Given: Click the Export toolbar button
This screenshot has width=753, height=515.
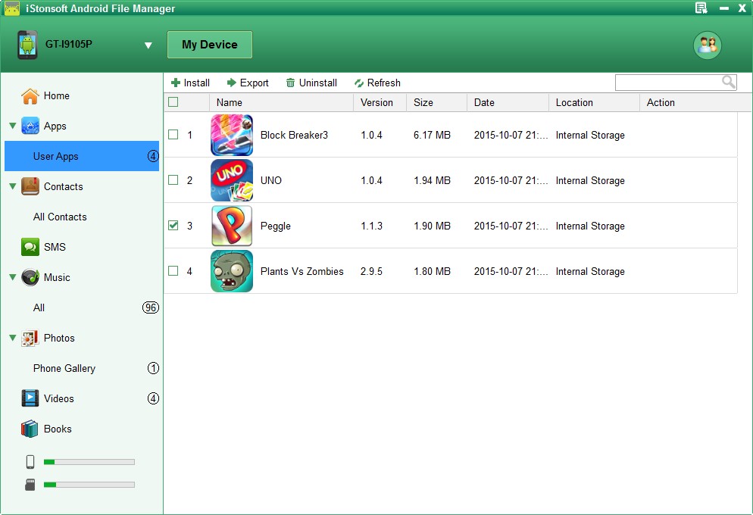Looking at the screenshot, I should pyautogui.click(x=248, y=83).
